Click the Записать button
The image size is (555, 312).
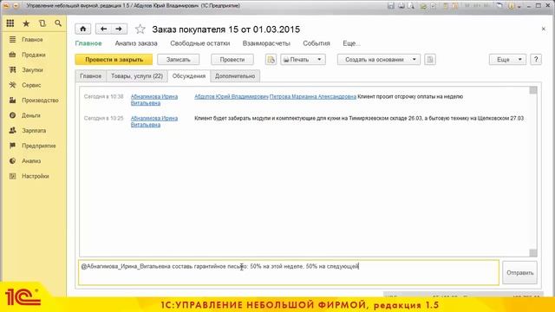coord(179,60)
